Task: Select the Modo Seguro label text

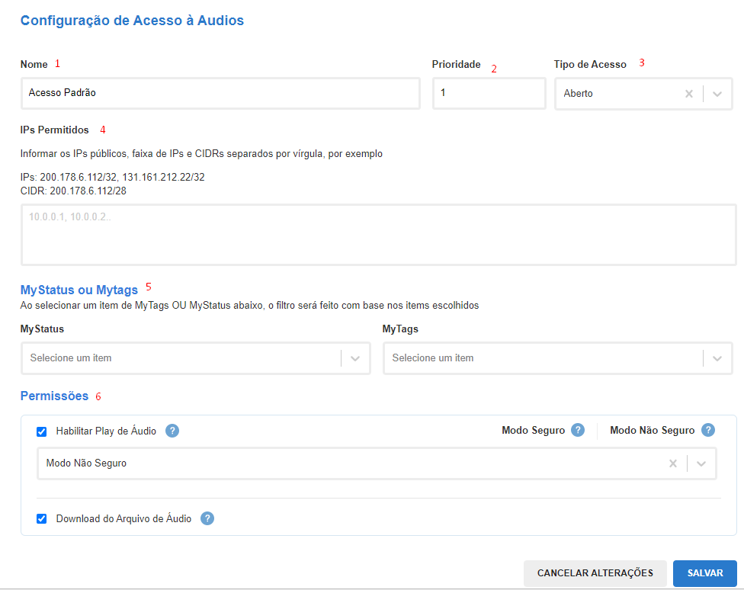Action: 534,430
